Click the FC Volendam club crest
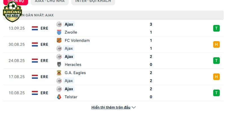Viewport: 226px width, 113px height. 59,40
